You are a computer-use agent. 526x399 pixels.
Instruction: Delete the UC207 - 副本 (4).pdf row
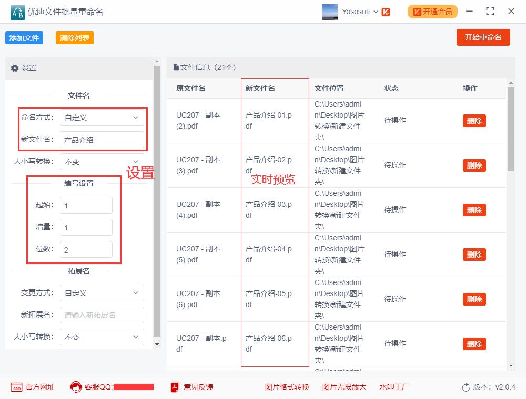tap(474, 210)
